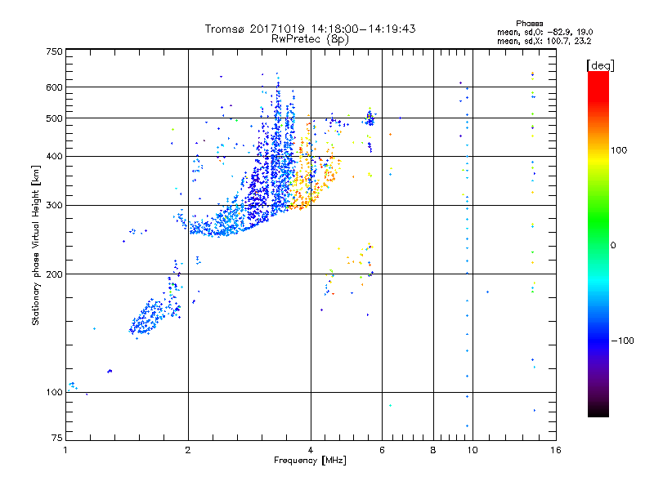Screen dimensions: 654x490
Task: Click the '[deg]' colorbar unit label
Action: click(600, 66)
